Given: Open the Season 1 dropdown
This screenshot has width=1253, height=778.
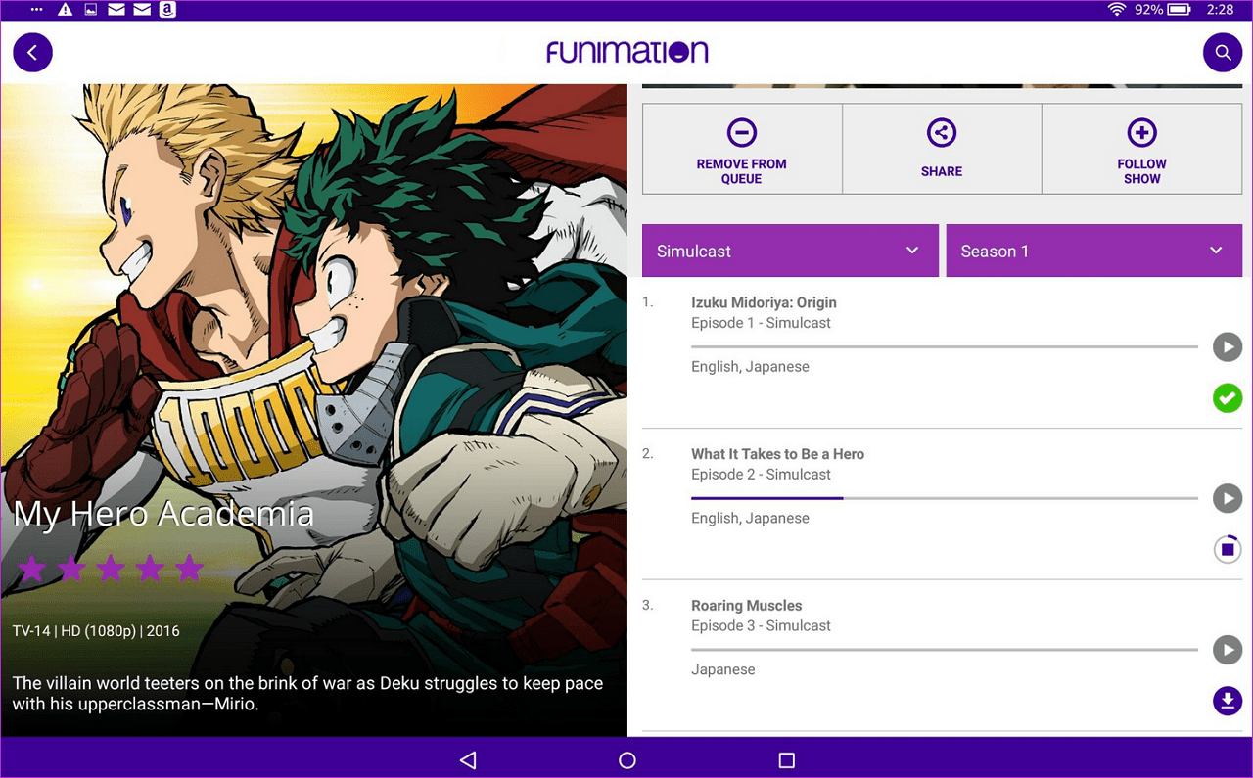Looking at the screenshot, I should [1093, 251].
